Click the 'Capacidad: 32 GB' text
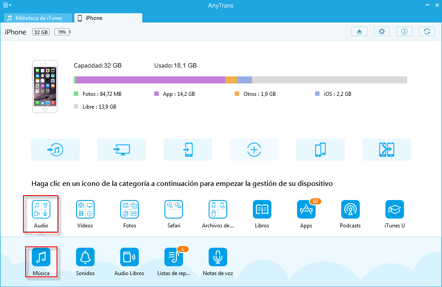 tap(98, 66)
